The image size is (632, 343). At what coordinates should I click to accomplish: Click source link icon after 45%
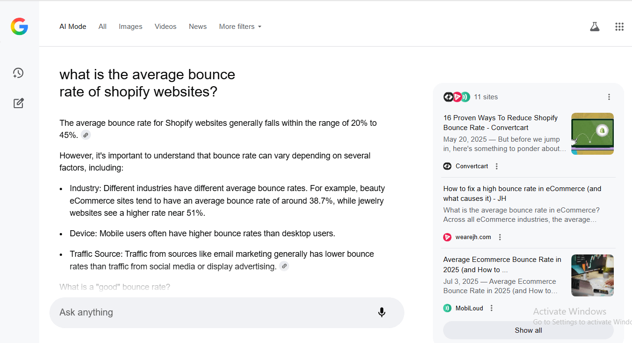point(85,135)
